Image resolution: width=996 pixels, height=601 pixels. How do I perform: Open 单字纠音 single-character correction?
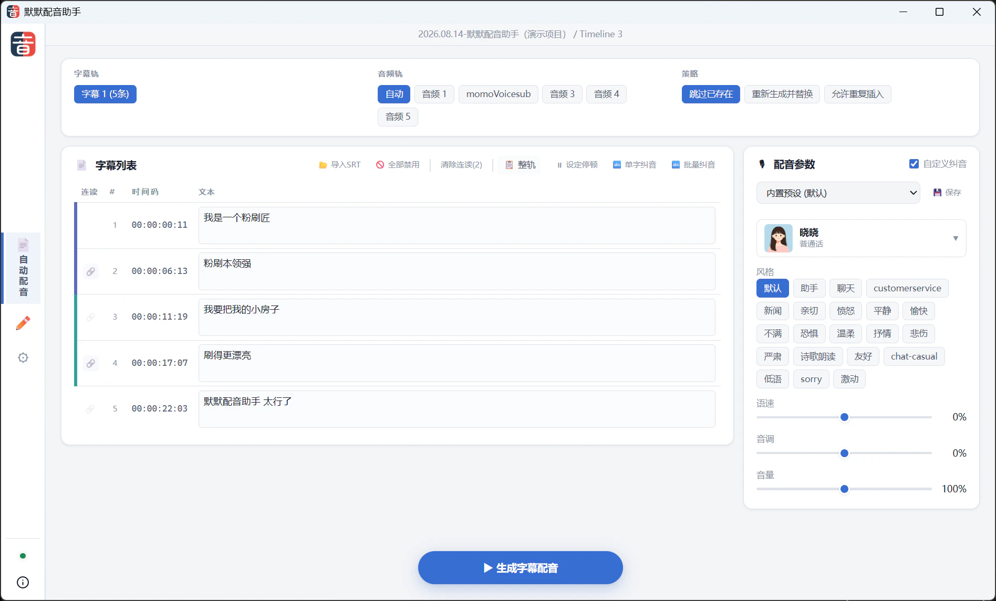[635, 165]
